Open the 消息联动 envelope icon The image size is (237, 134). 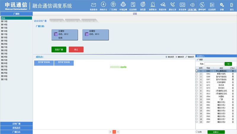94,5
